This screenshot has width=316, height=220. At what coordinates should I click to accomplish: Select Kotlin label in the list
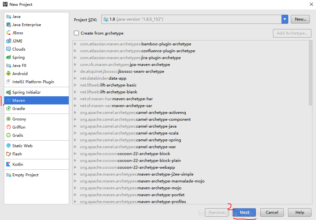point(18,164)
